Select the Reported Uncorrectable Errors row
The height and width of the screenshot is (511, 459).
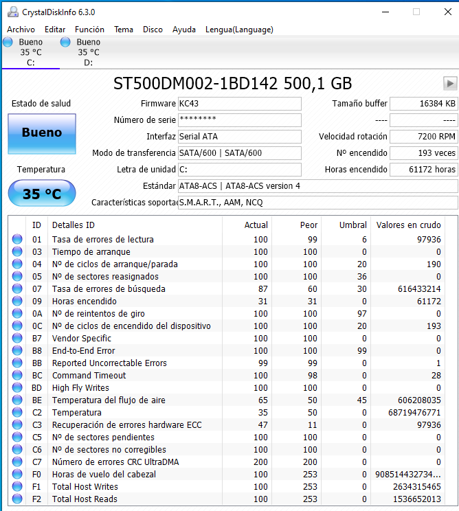(109, 363)
